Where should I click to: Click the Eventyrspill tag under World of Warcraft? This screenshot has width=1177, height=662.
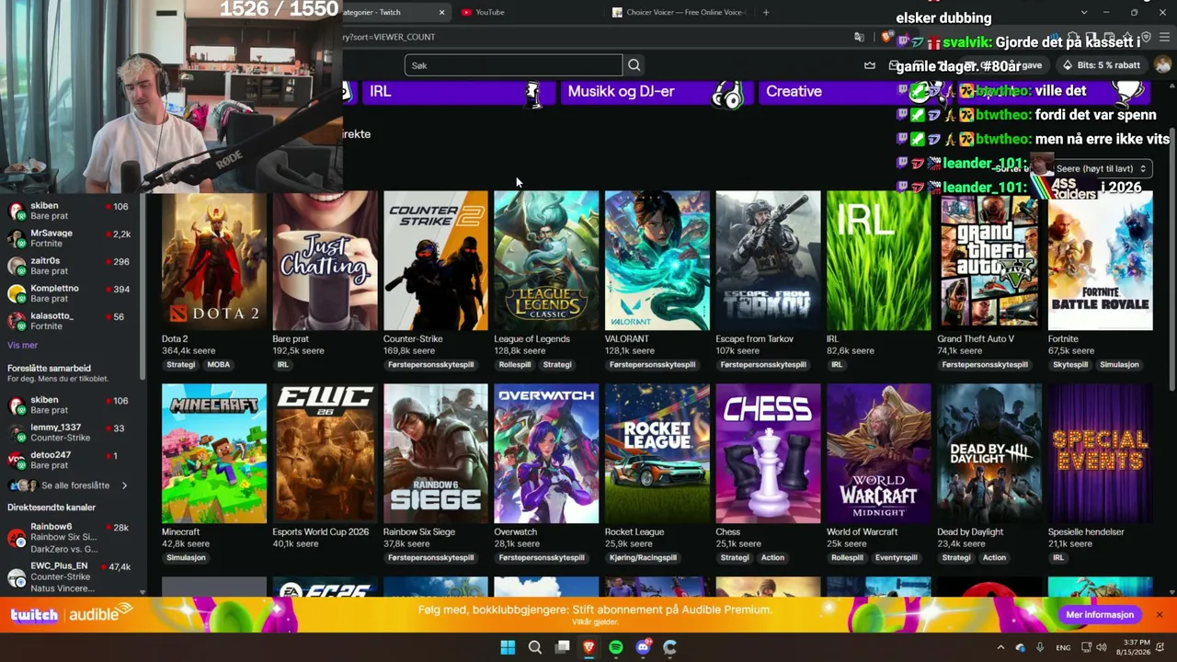897,558
